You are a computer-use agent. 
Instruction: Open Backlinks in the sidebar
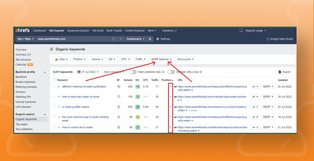point(21,77)
